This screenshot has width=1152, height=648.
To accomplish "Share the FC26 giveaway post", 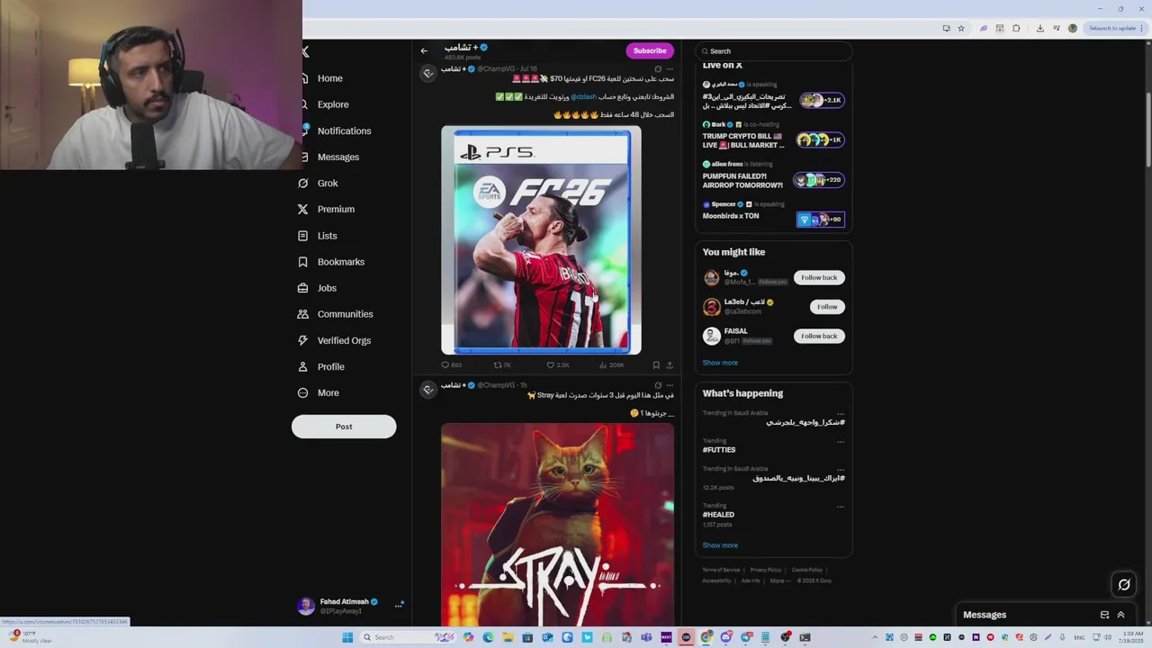I will (x=669, y=364).
